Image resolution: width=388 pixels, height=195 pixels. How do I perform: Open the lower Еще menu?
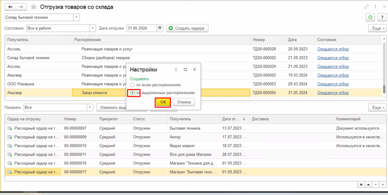(x=378, y=108)
